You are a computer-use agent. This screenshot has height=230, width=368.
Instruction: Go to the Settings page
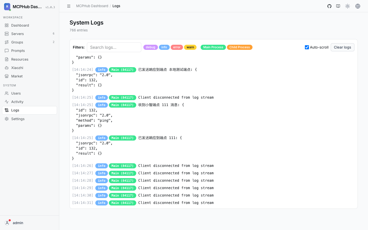[x=29, y=119]
